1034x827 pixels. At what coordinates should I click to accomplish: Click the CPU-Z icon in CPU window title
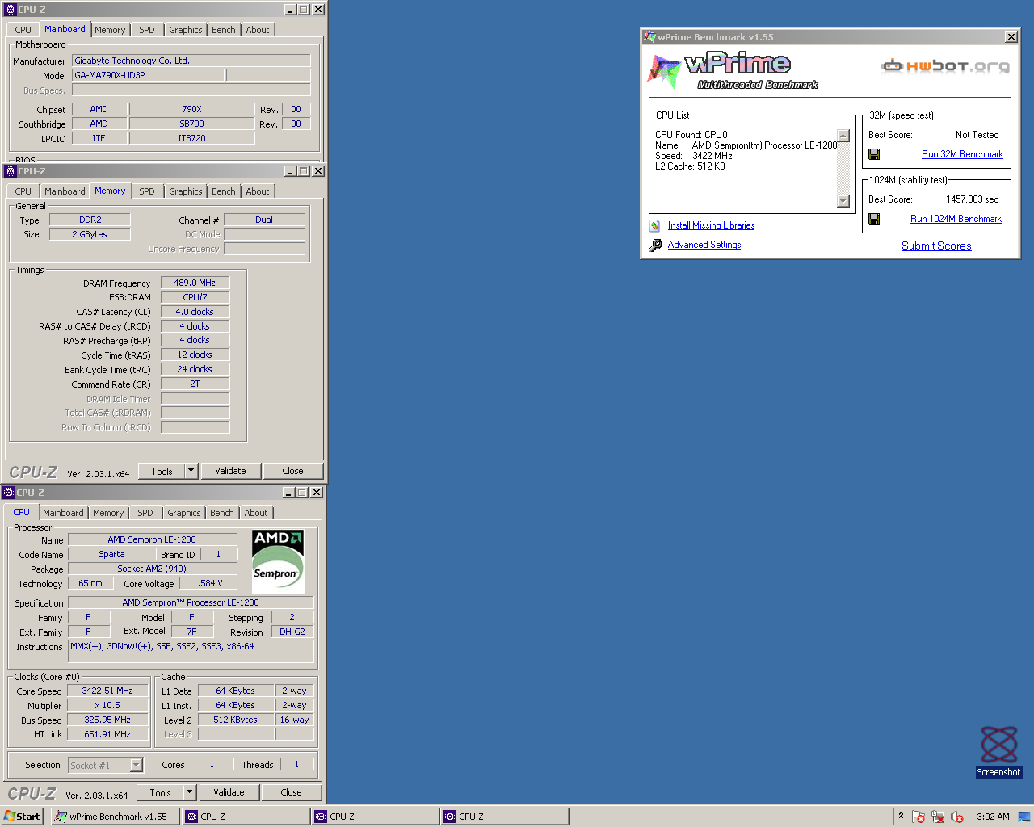coord(9,493)
